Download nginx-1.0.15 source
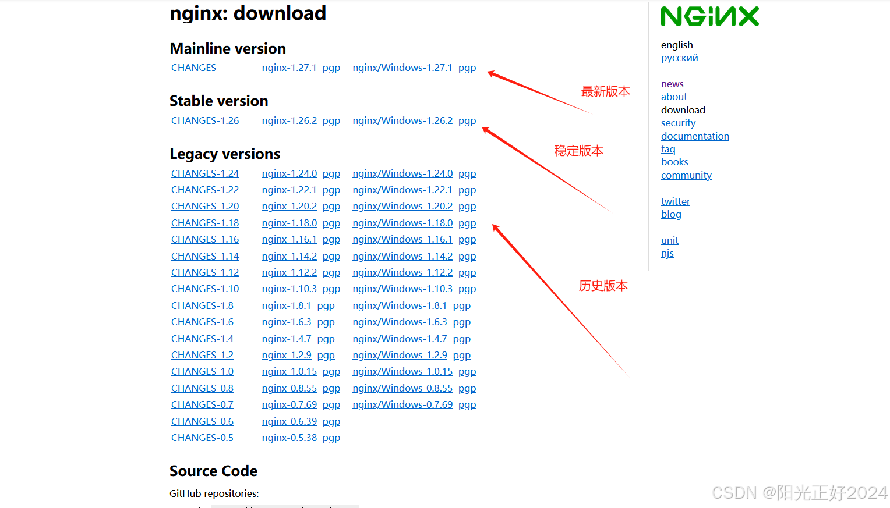This screenshot has width=890, height=508. pos(289,371)
